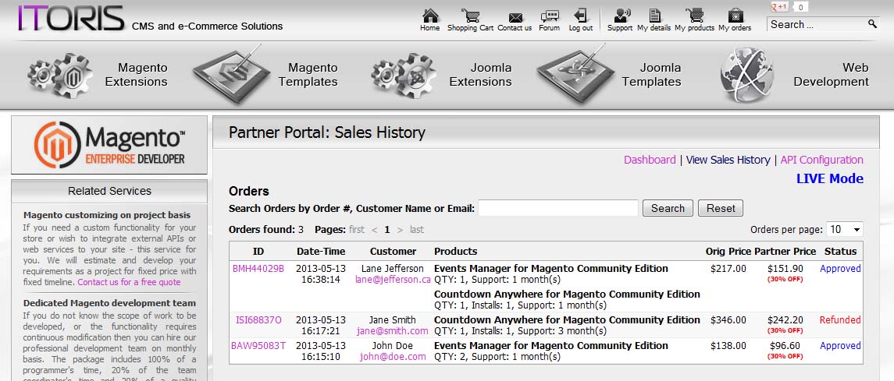Go to last page of orders
This screenshot has width=894, height=381.
click(x=417, y=230)
